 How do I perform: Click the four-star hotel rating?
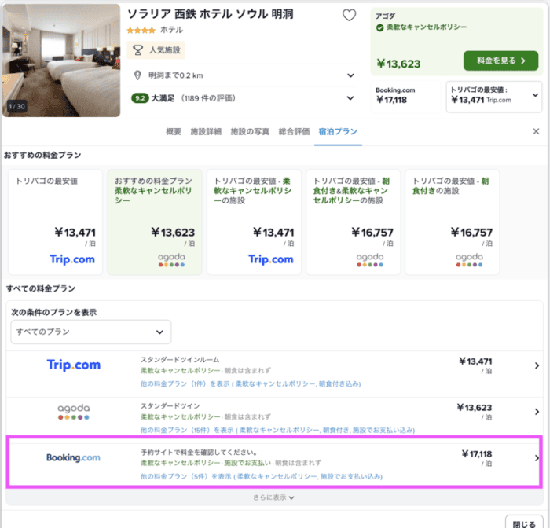141,30
